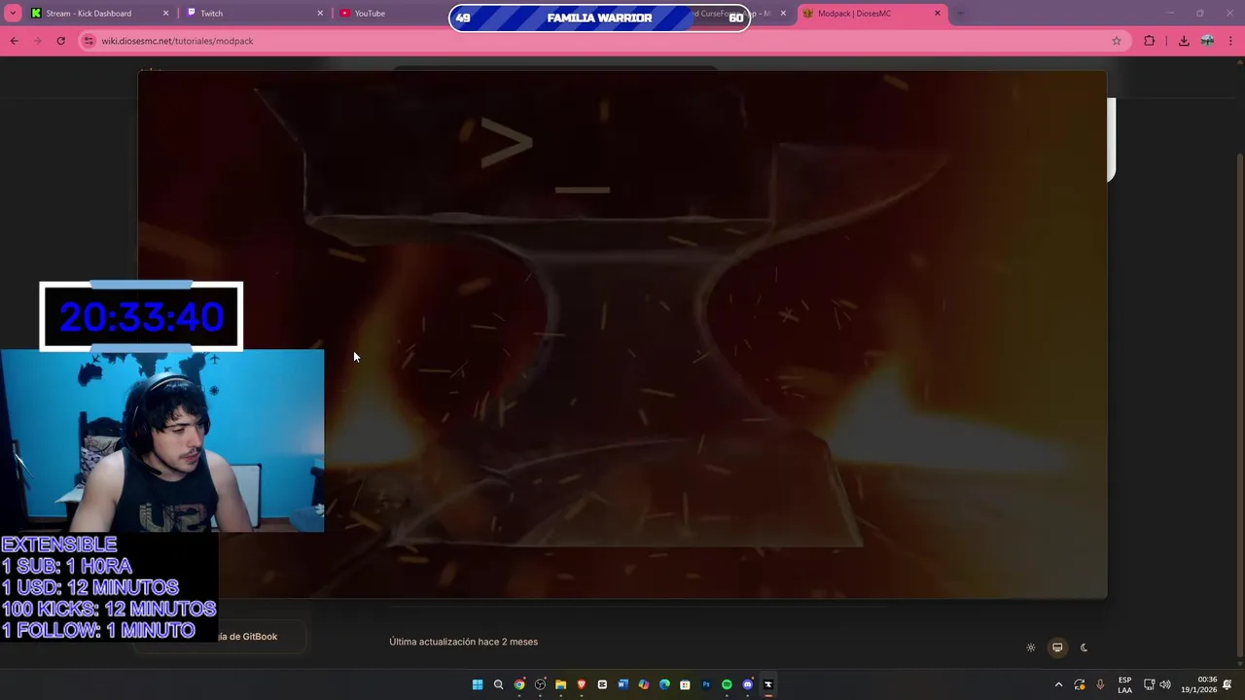Close the Twitch tab
Image resolution: width=1245 pixels, height=700 pixels.
click(320, 14)
